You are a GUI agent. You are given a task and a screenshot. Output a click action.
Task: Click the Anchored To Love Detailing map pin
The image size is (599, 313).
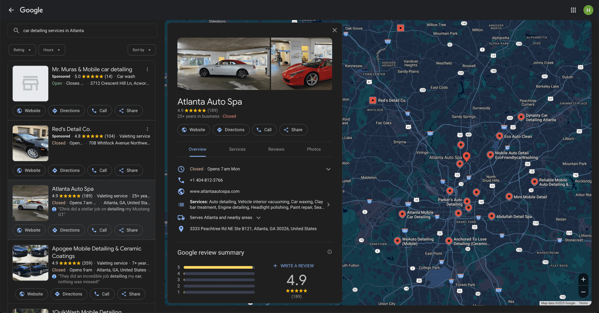[x=449, y=241]
